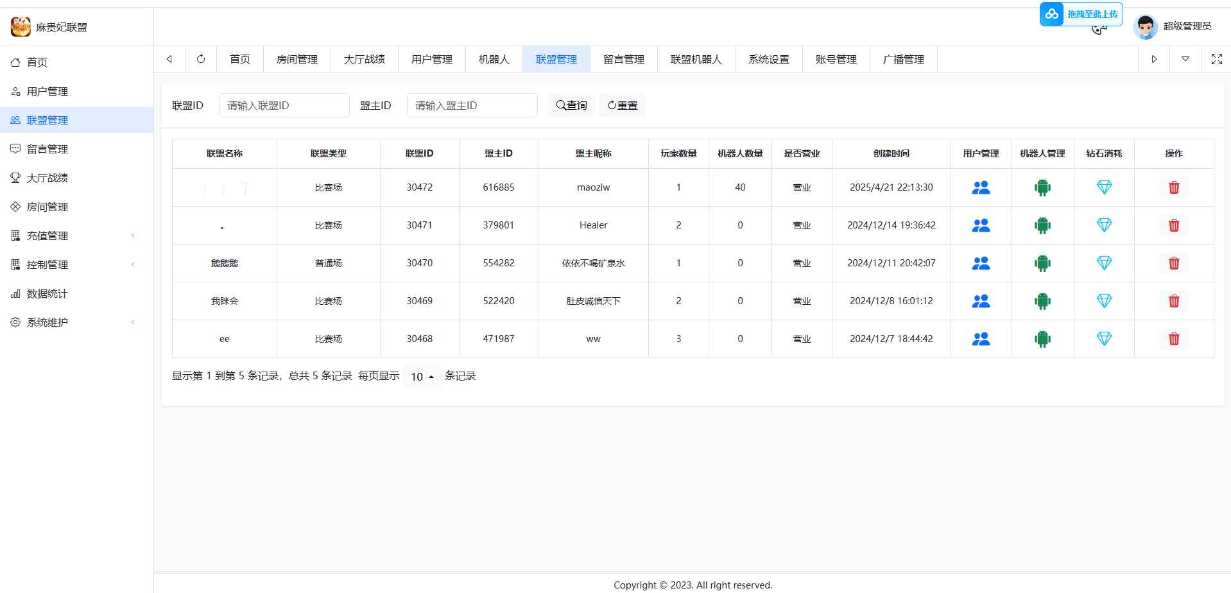Switch to the 广播管理 tab

(903, 59)
